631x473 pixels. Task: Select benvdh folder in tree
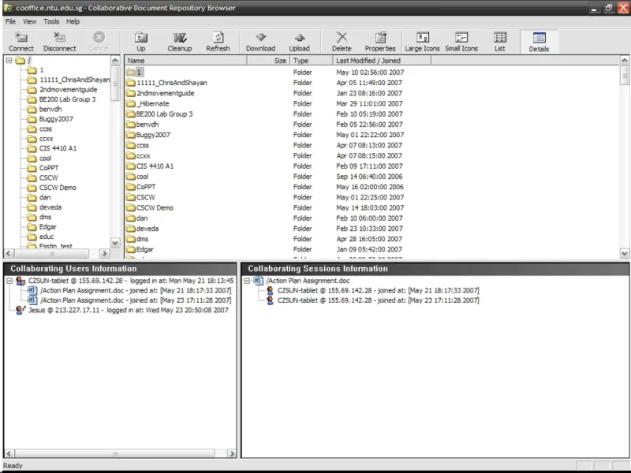(x=50, y=110)
